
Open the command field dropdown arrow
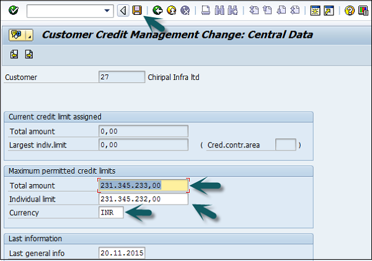pyautogui.click(x=107, y=11)
